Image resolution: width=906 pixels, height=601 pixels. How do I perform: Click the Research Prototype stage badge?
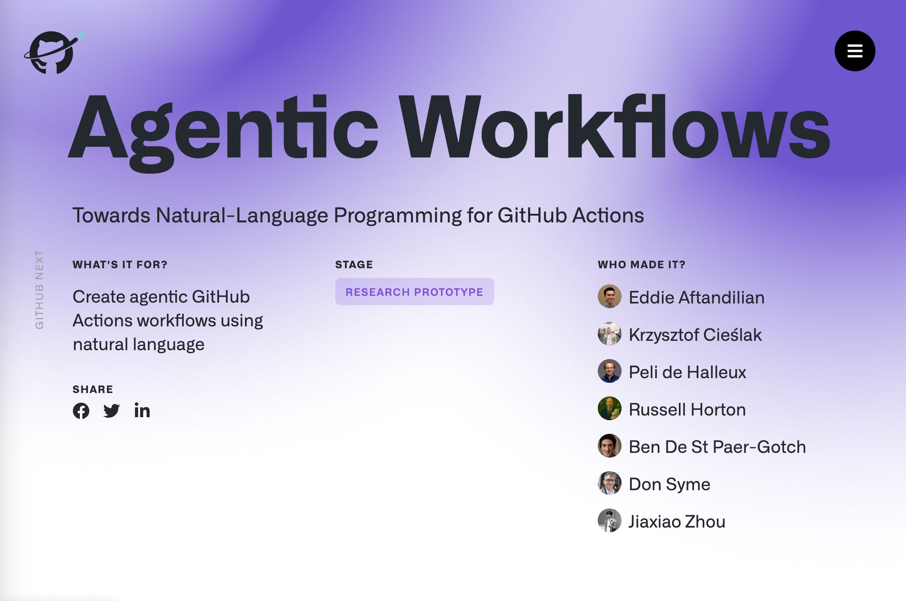pos(414,292)
